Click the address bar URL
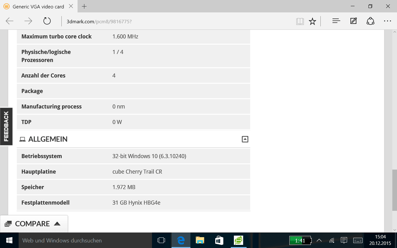 pyautogui.click(x=99, y=21)
